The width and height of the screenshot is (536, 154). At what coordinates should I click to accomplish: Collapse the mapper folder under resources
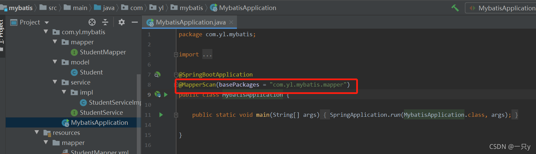click(x=46, y=143)
